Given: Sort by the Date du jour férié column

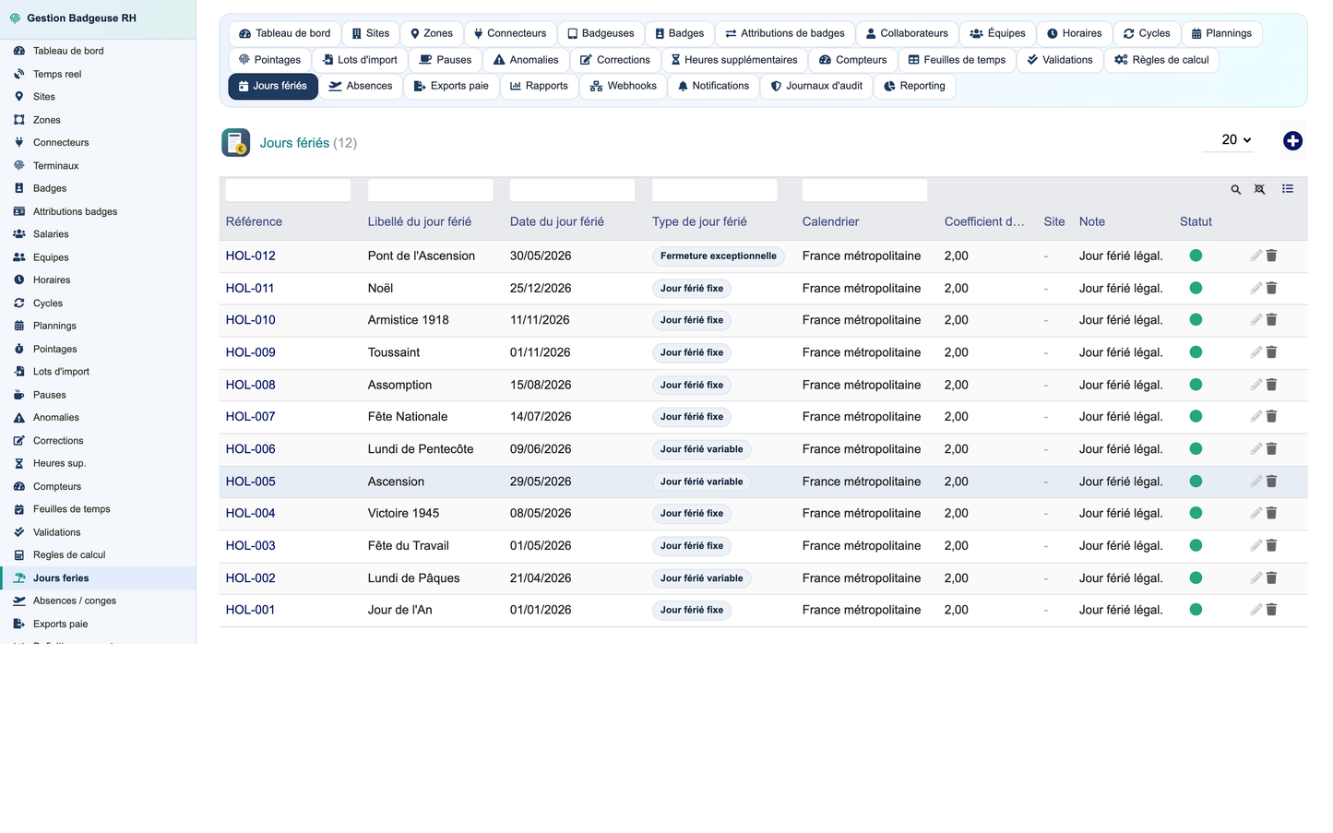Looking at the screenshot, I should click(556, 221).
